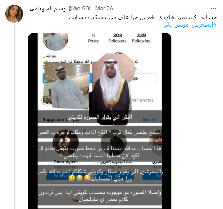Open the tweet's three-dot more menu
This screenshot has height=209, width=223.
click(x=213, y=9)
